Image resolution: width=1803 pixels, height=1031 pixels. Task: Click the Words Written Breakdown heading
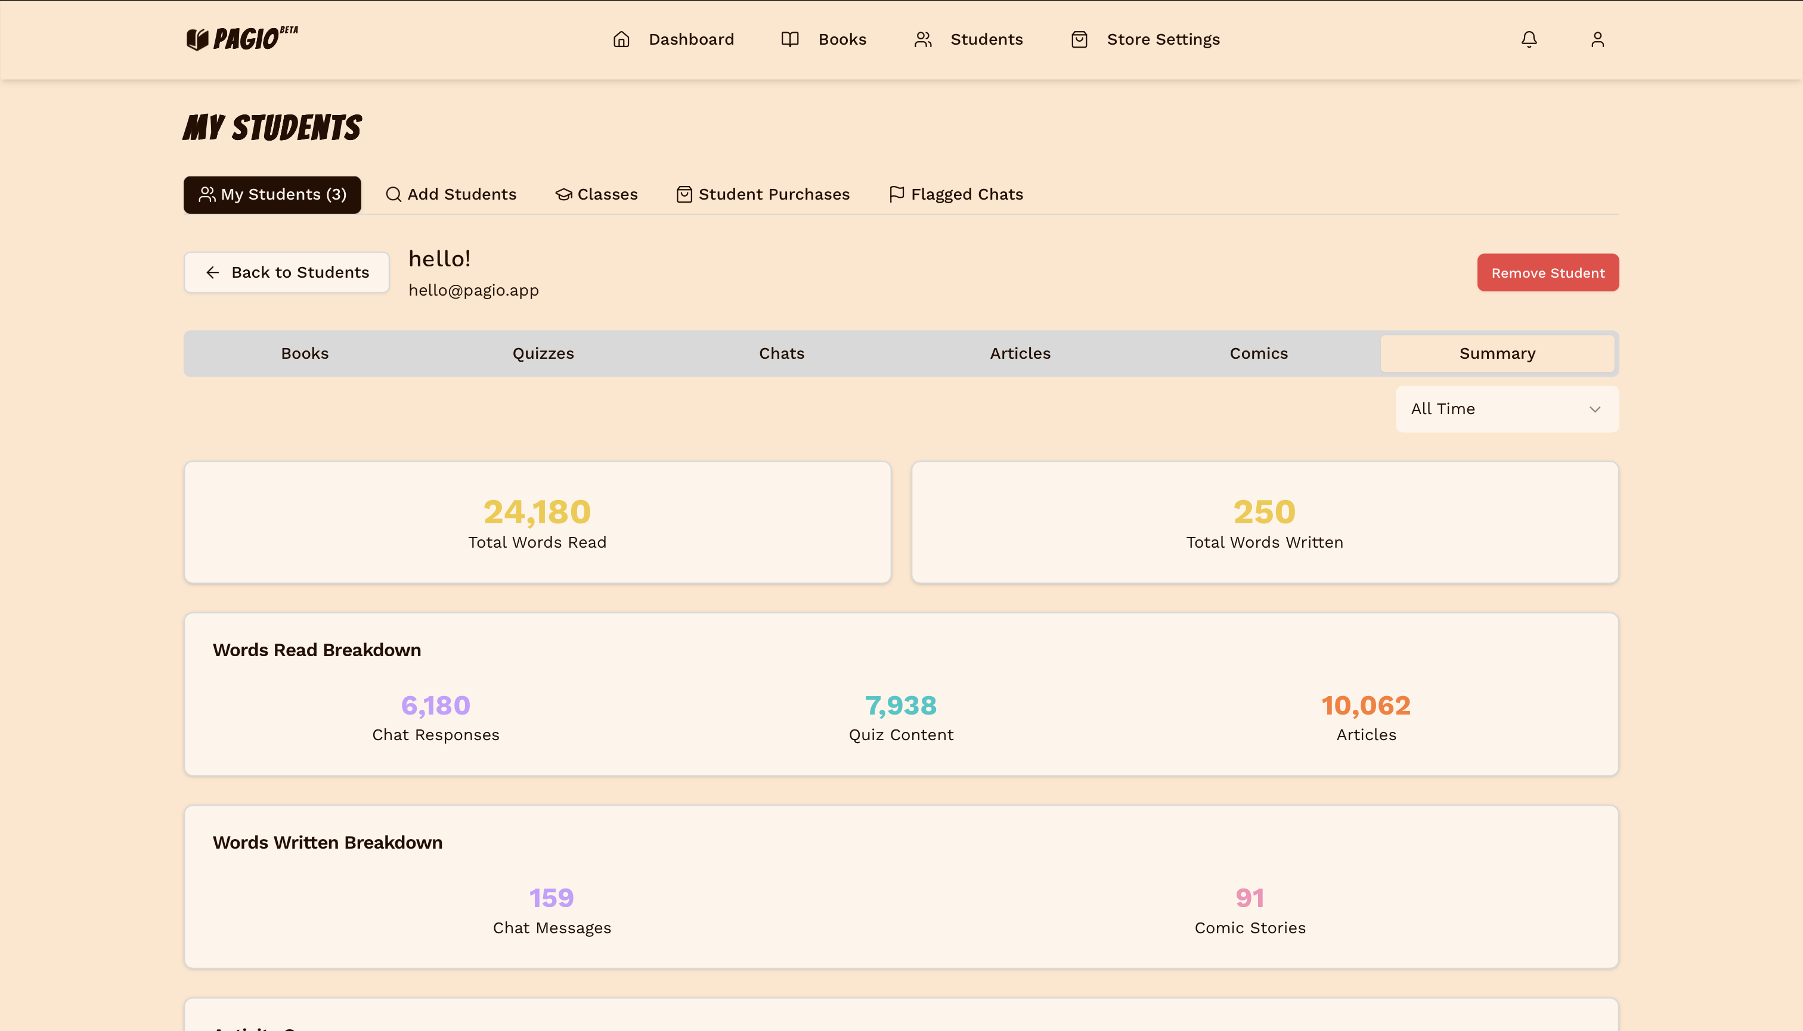(327, 843)
